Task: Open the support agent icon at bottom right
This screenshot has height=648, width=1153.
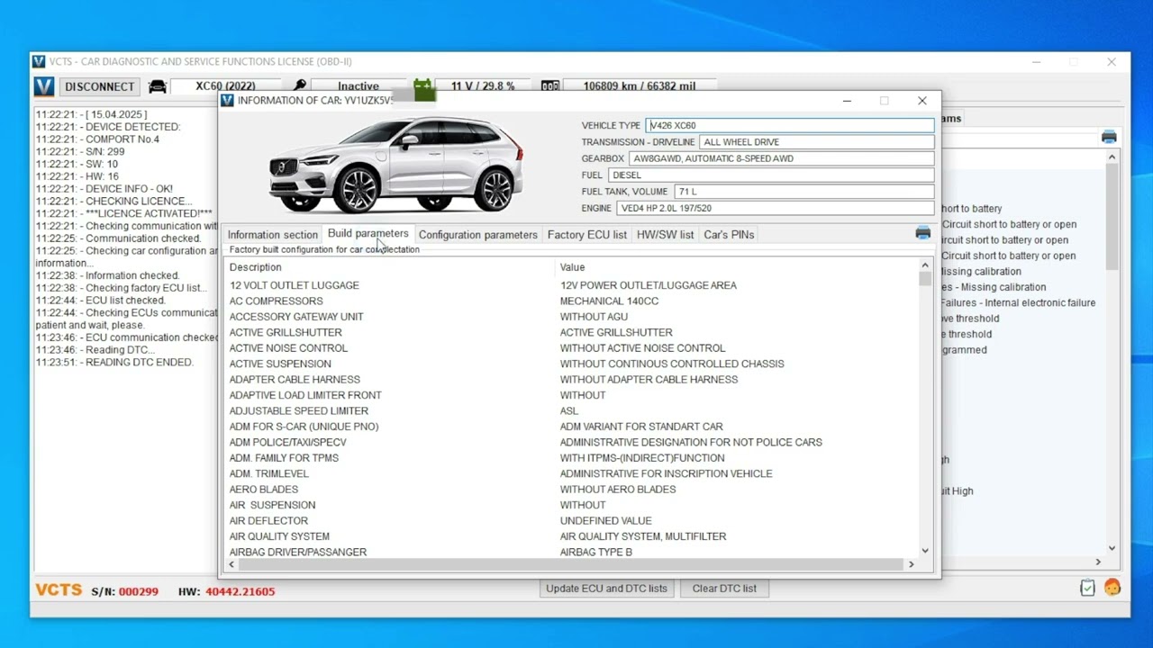Action: tap(1112, 588)
